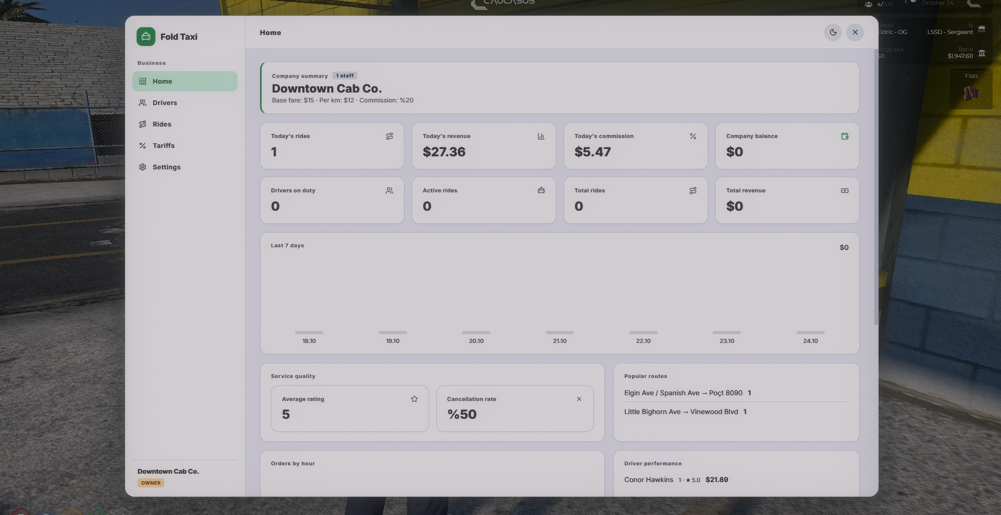Image resolution: width=1001 pixels, height=515 pixels.
Task: Select the 19.10 chart bar
Action: (393, 333)
